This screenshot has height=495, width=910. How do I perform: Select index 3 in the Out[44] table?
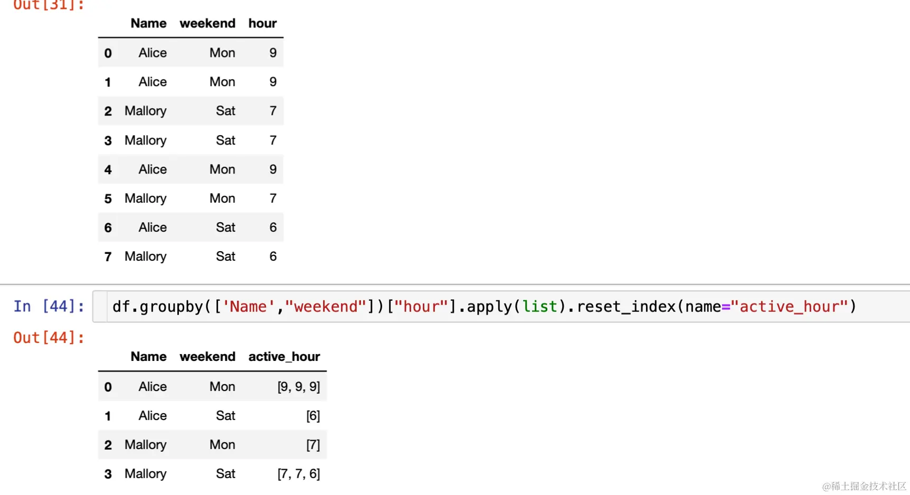click(108, 474)
